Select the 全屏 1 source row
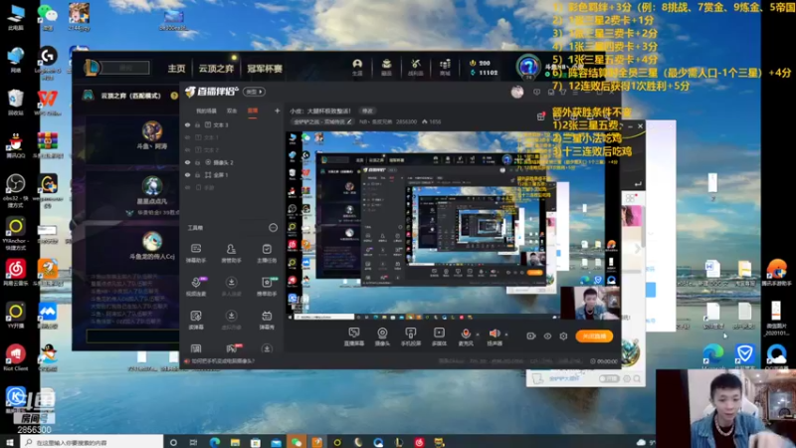This screenshot has width=796, height=448. 233,175
